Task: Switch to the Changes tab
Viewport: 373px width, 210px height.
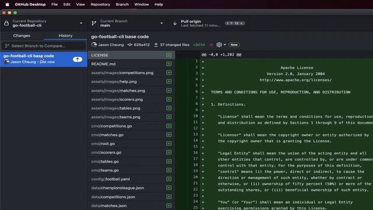Action: tap(22, 36)
